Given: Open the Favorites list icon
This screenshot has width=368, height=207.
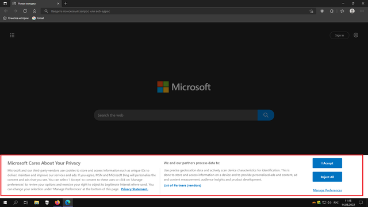Looking at the screenshot, I should (x=342, y=11).
